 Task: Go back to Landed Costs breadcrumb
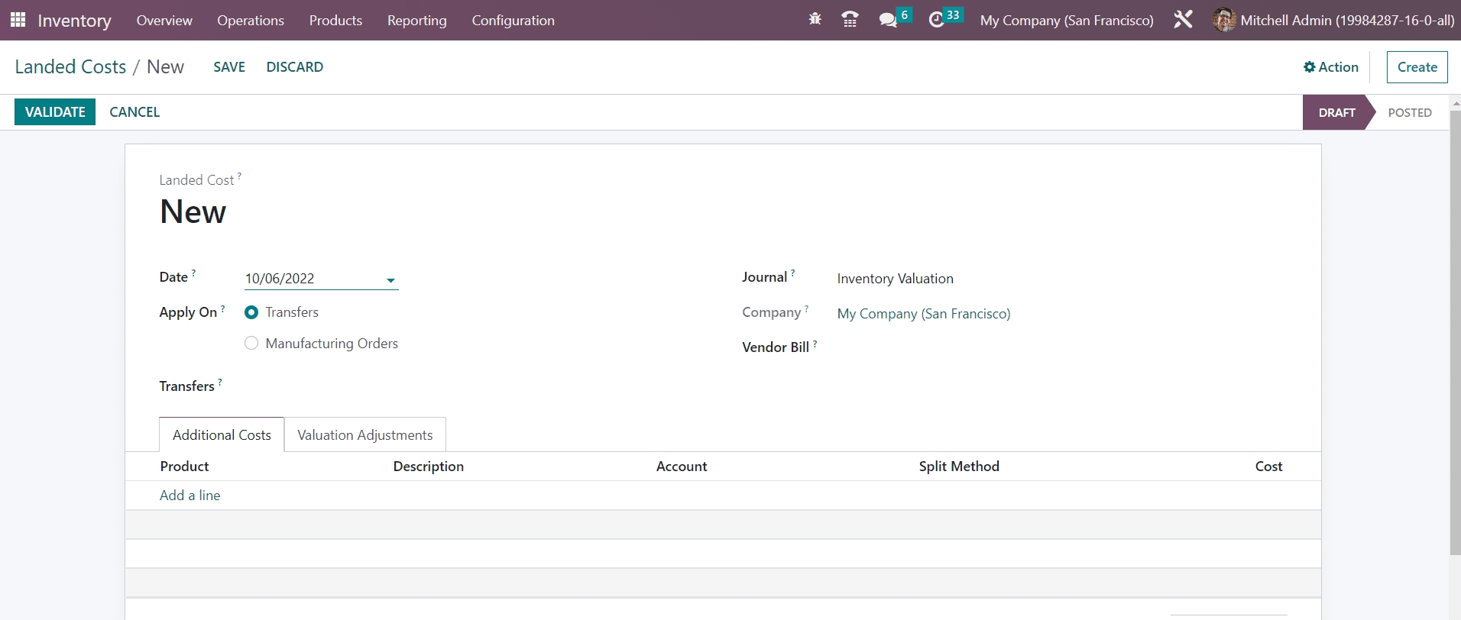[x=70, y=67]
